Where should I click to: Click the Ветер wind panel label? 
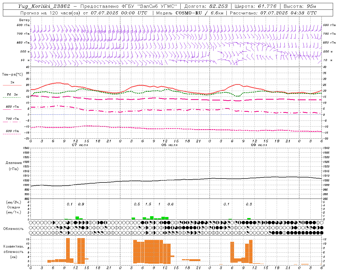pos(24,20)
